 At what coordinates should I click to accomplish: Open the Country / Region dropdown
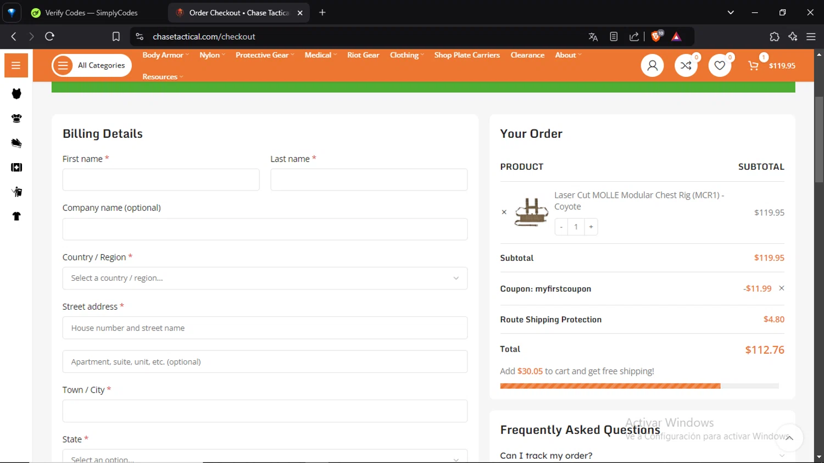pyautogui.click(x=265, y=278)
